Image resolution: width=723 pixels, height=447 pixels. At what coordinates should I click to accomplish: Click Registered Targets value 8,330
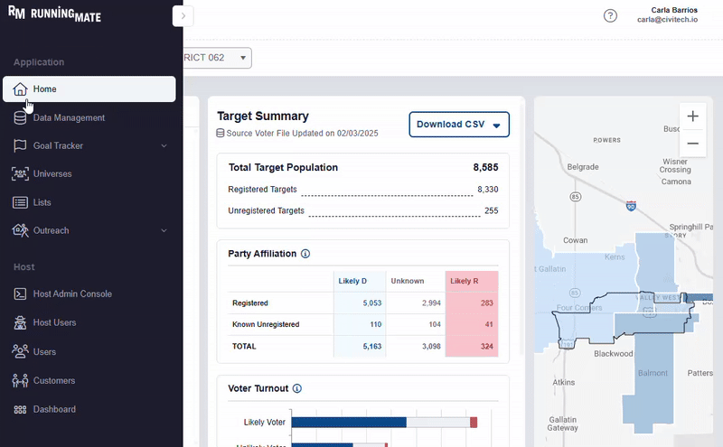pos(487,190)
